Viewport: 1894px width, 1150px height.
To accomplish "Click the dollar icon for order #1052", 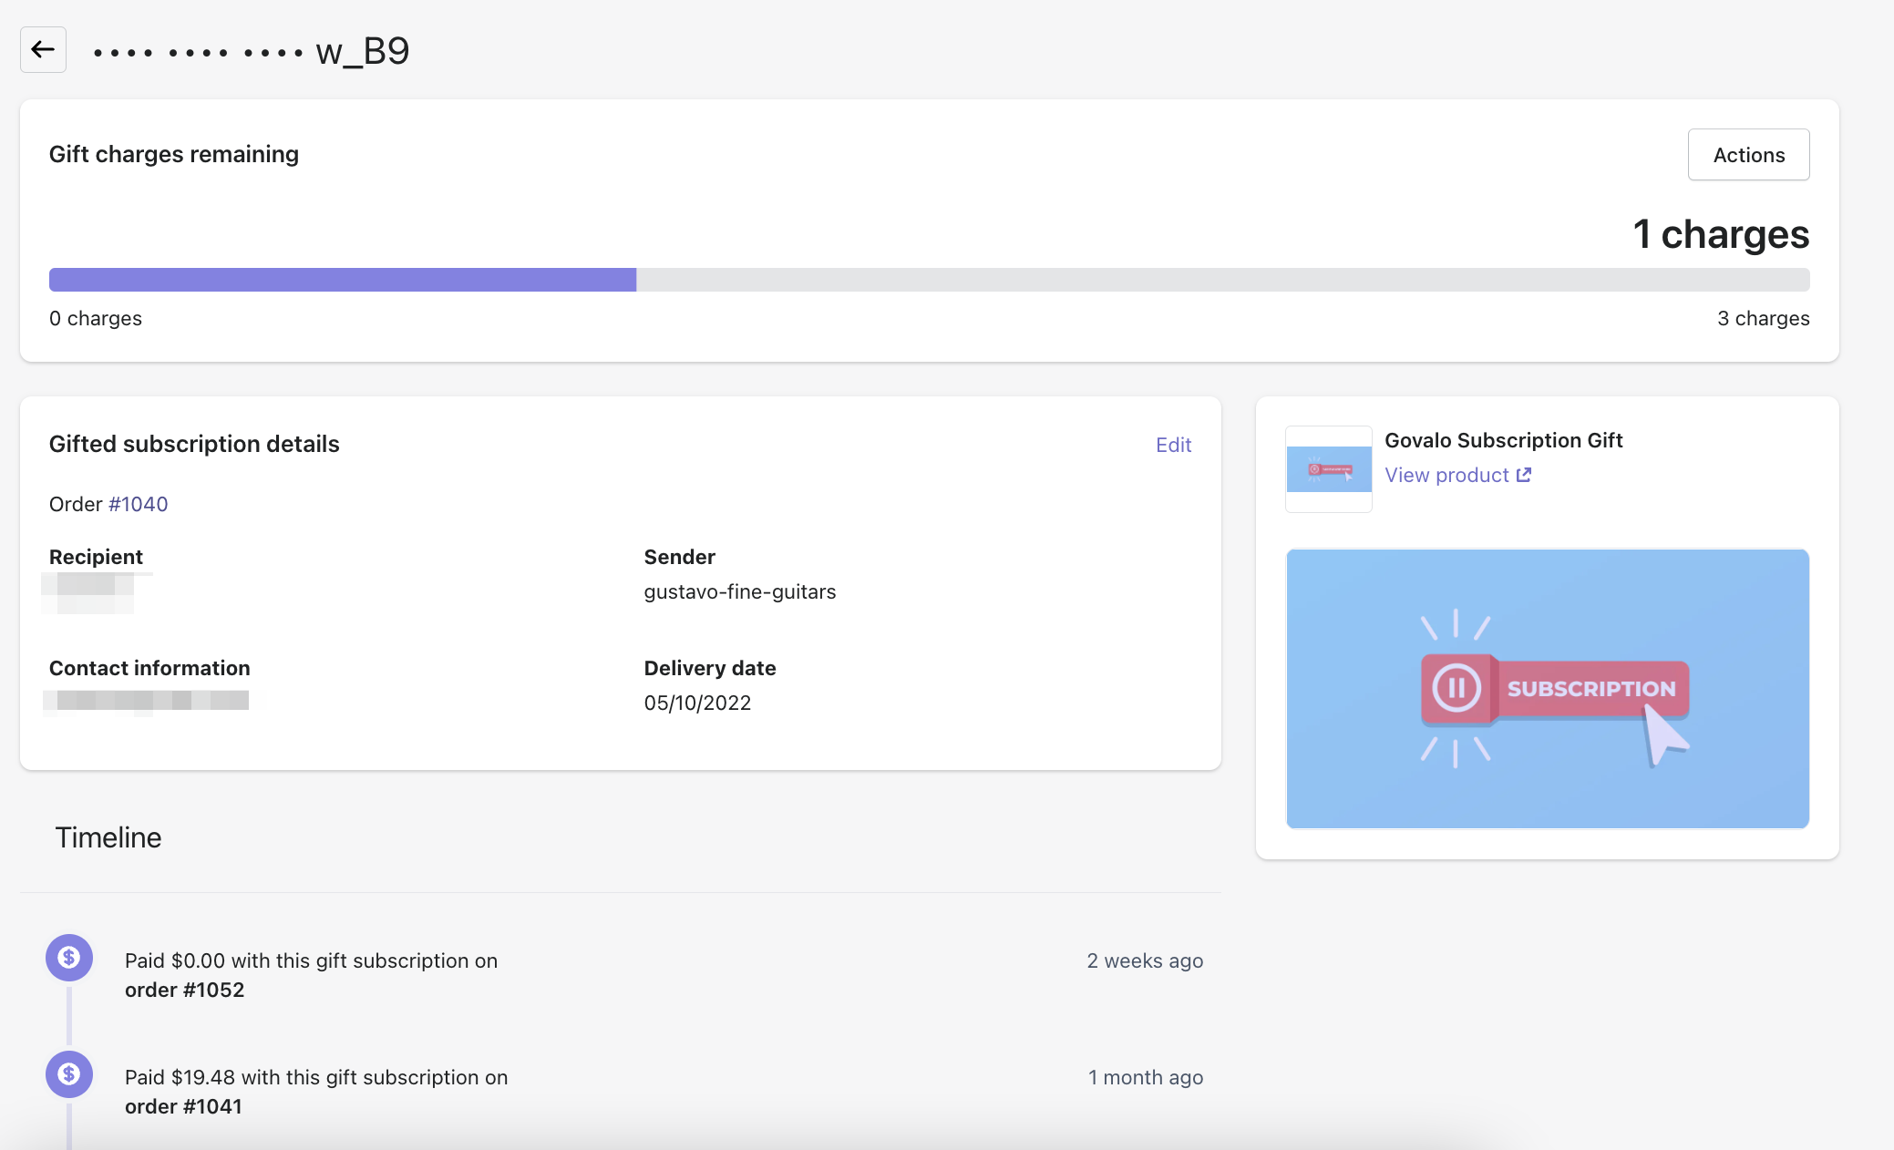I will click(x=69, y=957).
